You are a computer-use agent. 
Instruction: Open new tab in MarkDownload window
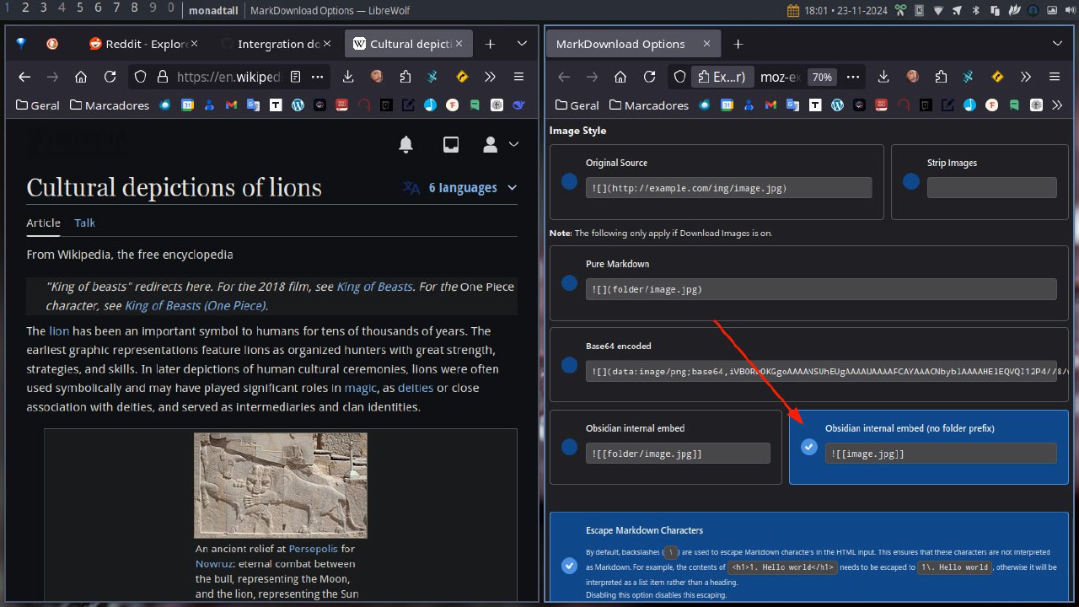[x=738, y=44]
